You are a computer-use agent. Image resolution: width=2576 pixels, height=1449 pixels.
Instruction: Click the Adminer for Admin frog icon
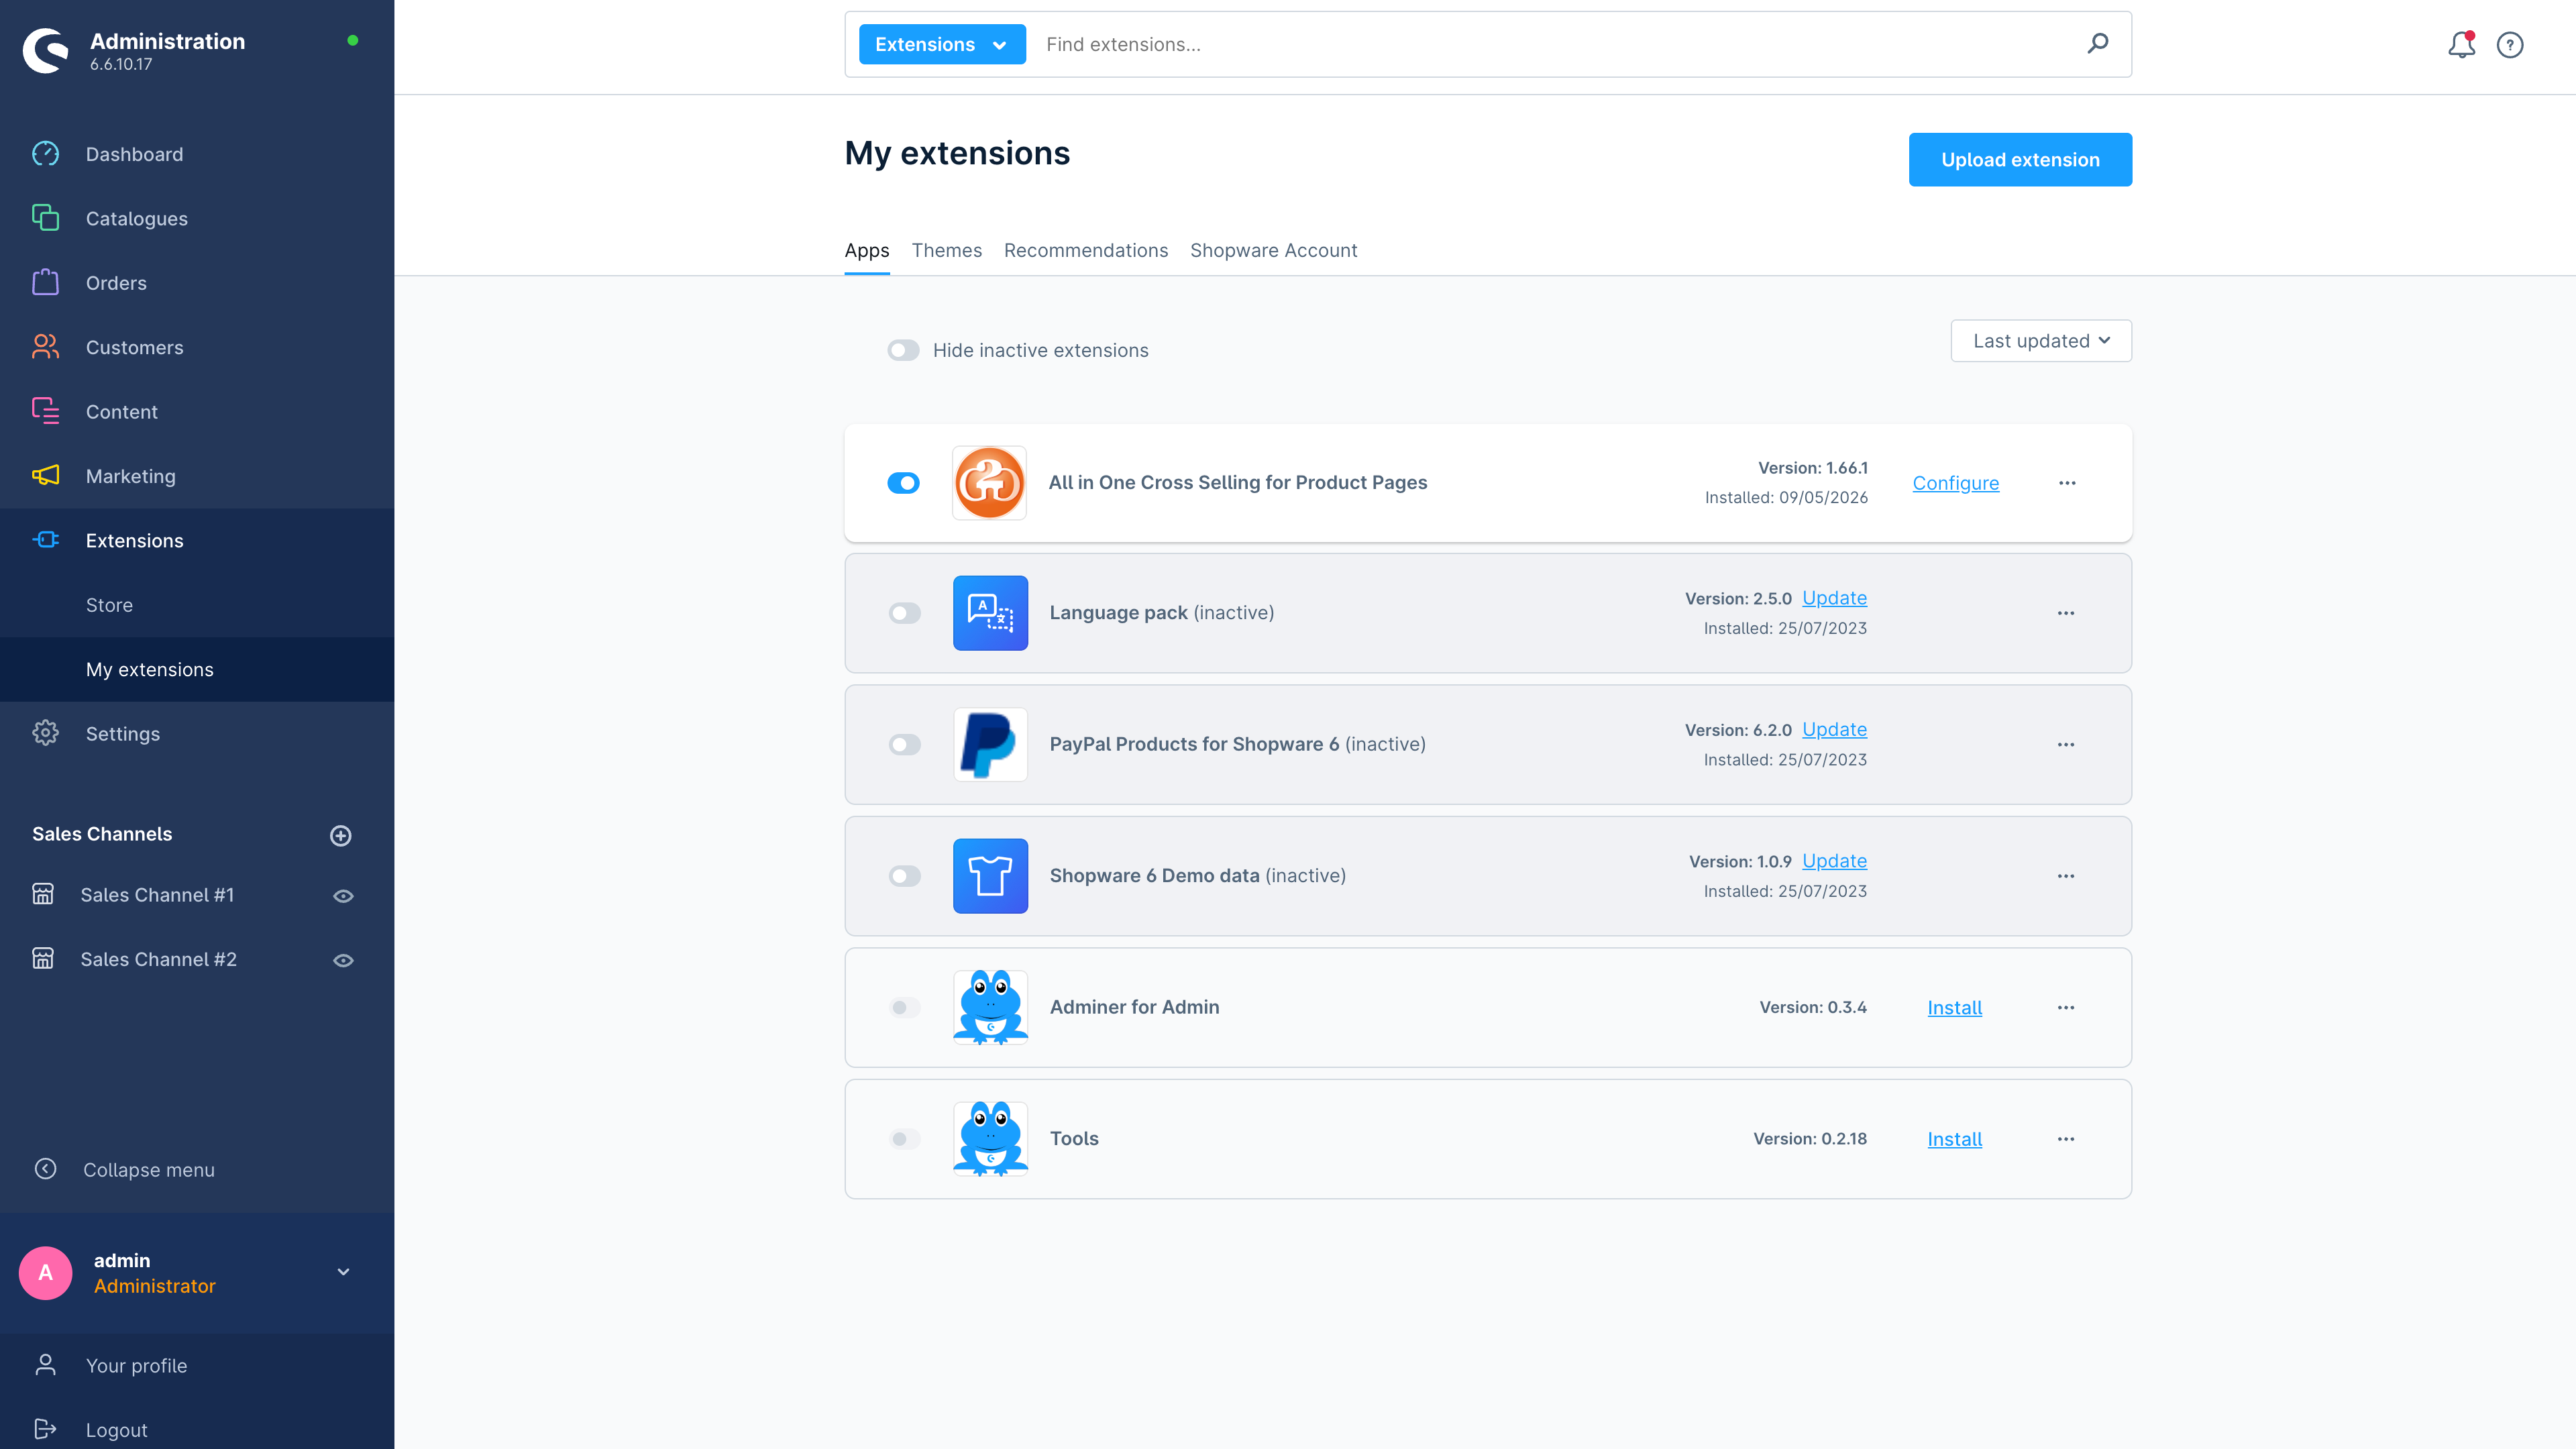pyautogui.click(x=990, y=1007)
